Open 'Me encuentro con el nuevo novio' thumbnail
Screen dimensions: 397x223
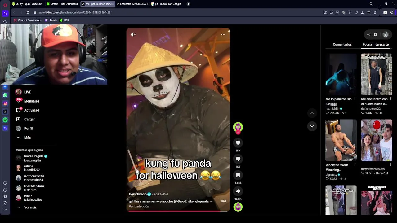point(377,74)
